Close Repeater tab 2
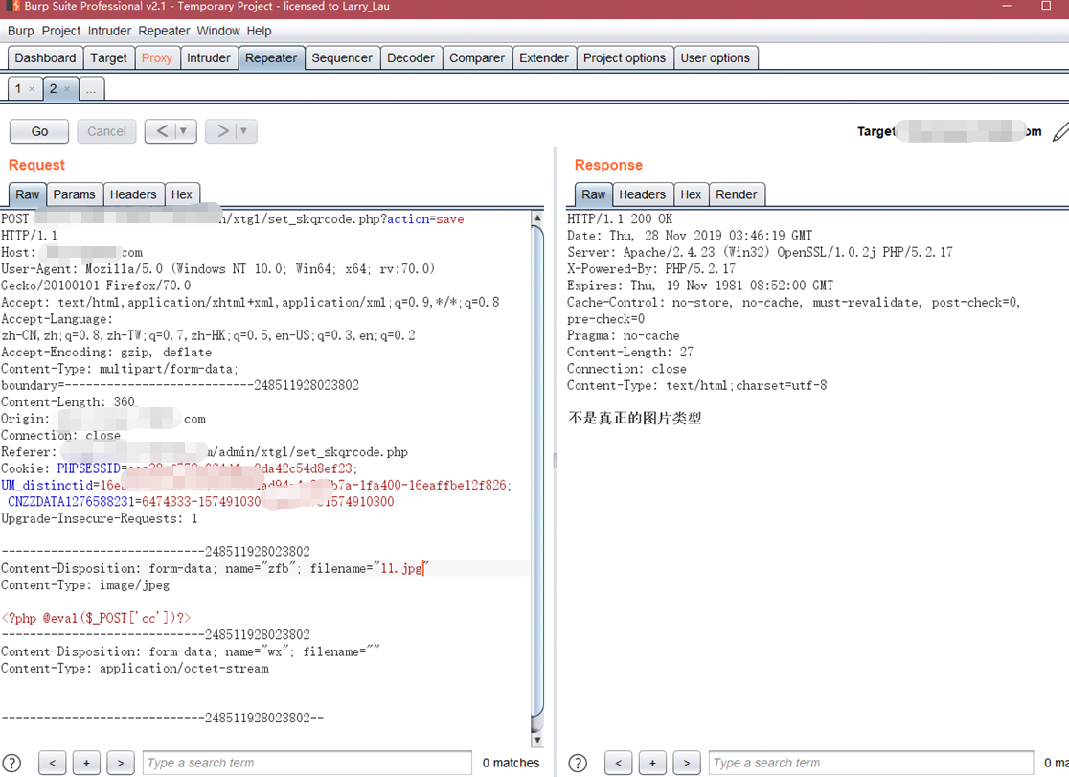Viewport: 1069px width, 777px height. coord(67,89)
